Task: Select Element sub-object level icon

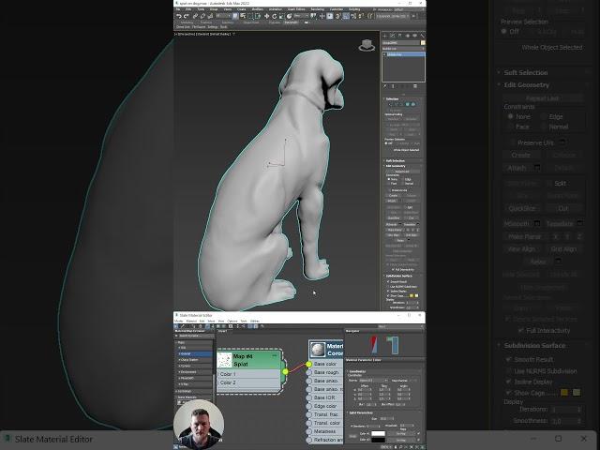Action: tap(413, 104)
